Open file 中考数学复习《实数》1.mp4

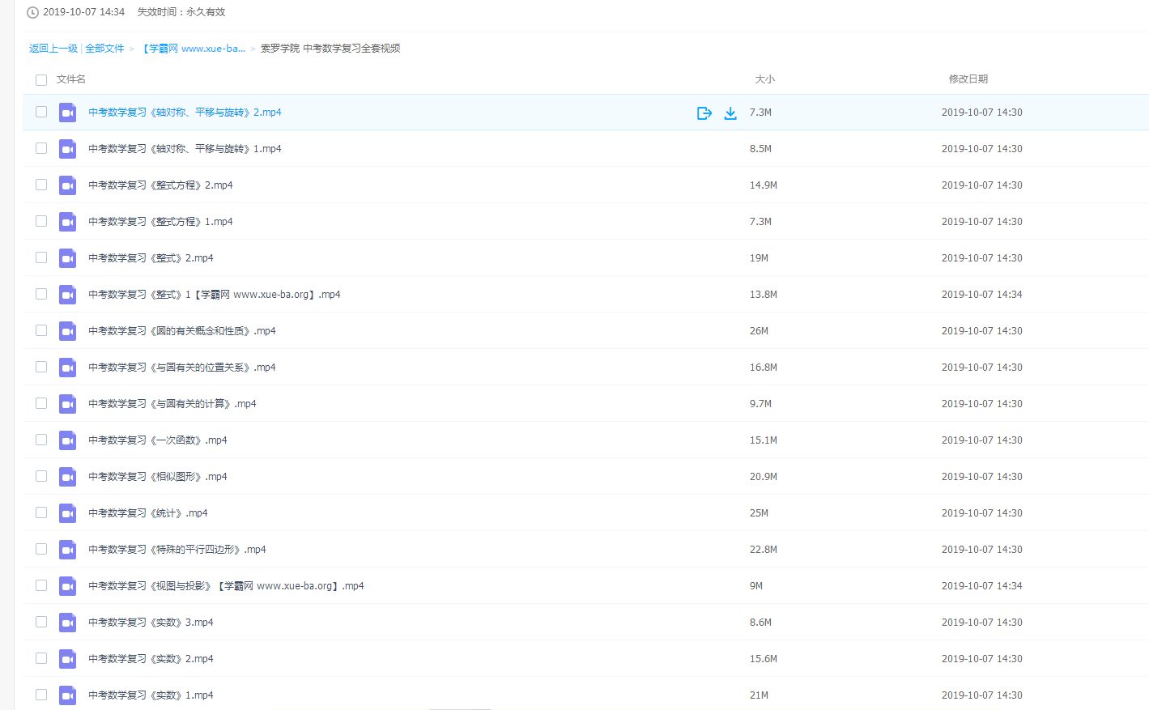151,695
